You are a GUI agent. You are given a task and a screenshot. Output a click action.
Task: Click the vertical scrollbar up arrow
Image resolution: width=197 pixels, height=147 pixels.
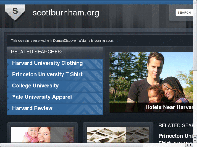click(x=195, y=2)
